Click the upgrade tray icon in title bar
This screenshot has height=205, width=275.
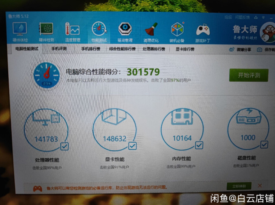click(256, 17)
